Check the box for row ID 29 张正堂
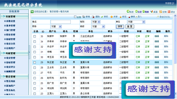Screen dimensions: 177x99 click(35, 62)
